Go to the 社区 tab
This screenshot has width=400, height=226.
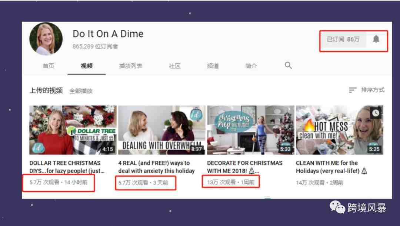coord(174,66)
